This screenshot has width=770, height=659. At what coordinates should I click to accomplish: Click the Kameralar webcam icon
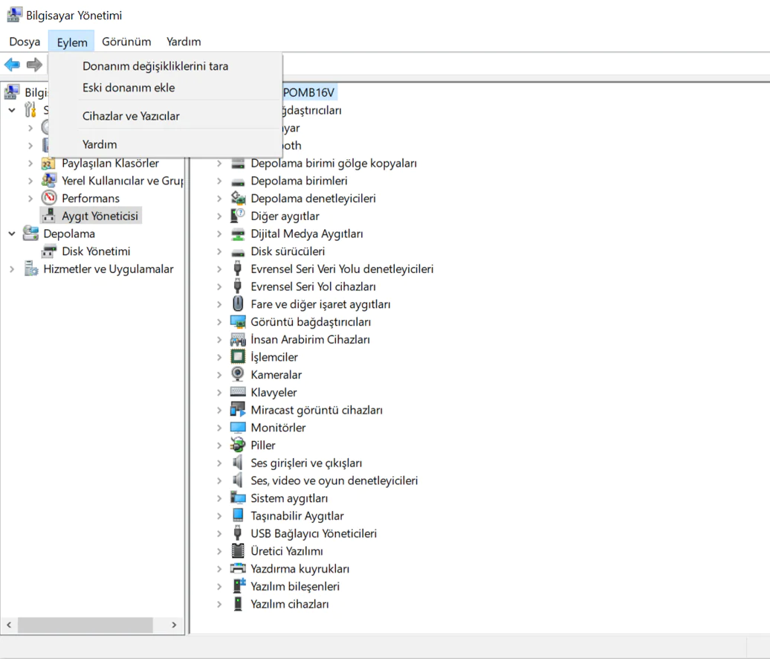click(238, 375)
